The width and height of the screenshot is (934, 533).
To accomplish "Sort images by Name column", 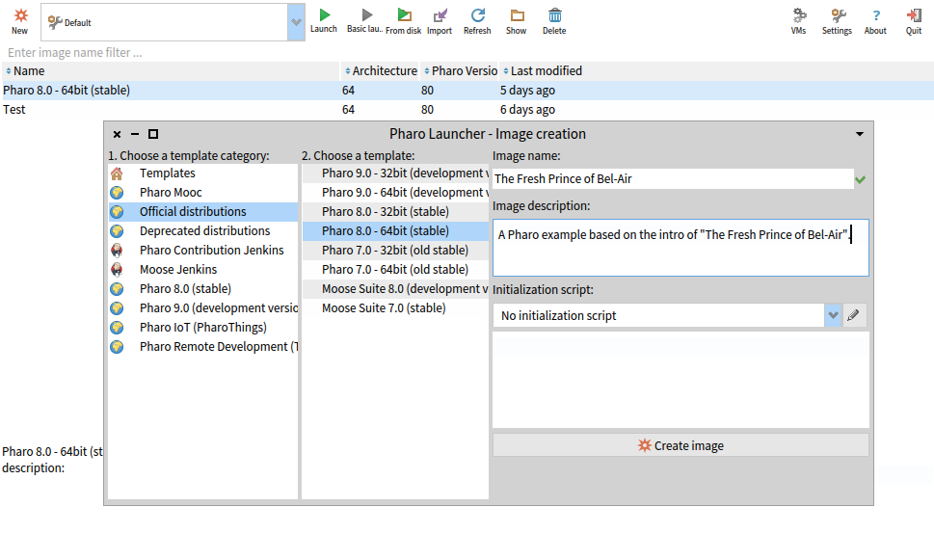I will (171, 71).
